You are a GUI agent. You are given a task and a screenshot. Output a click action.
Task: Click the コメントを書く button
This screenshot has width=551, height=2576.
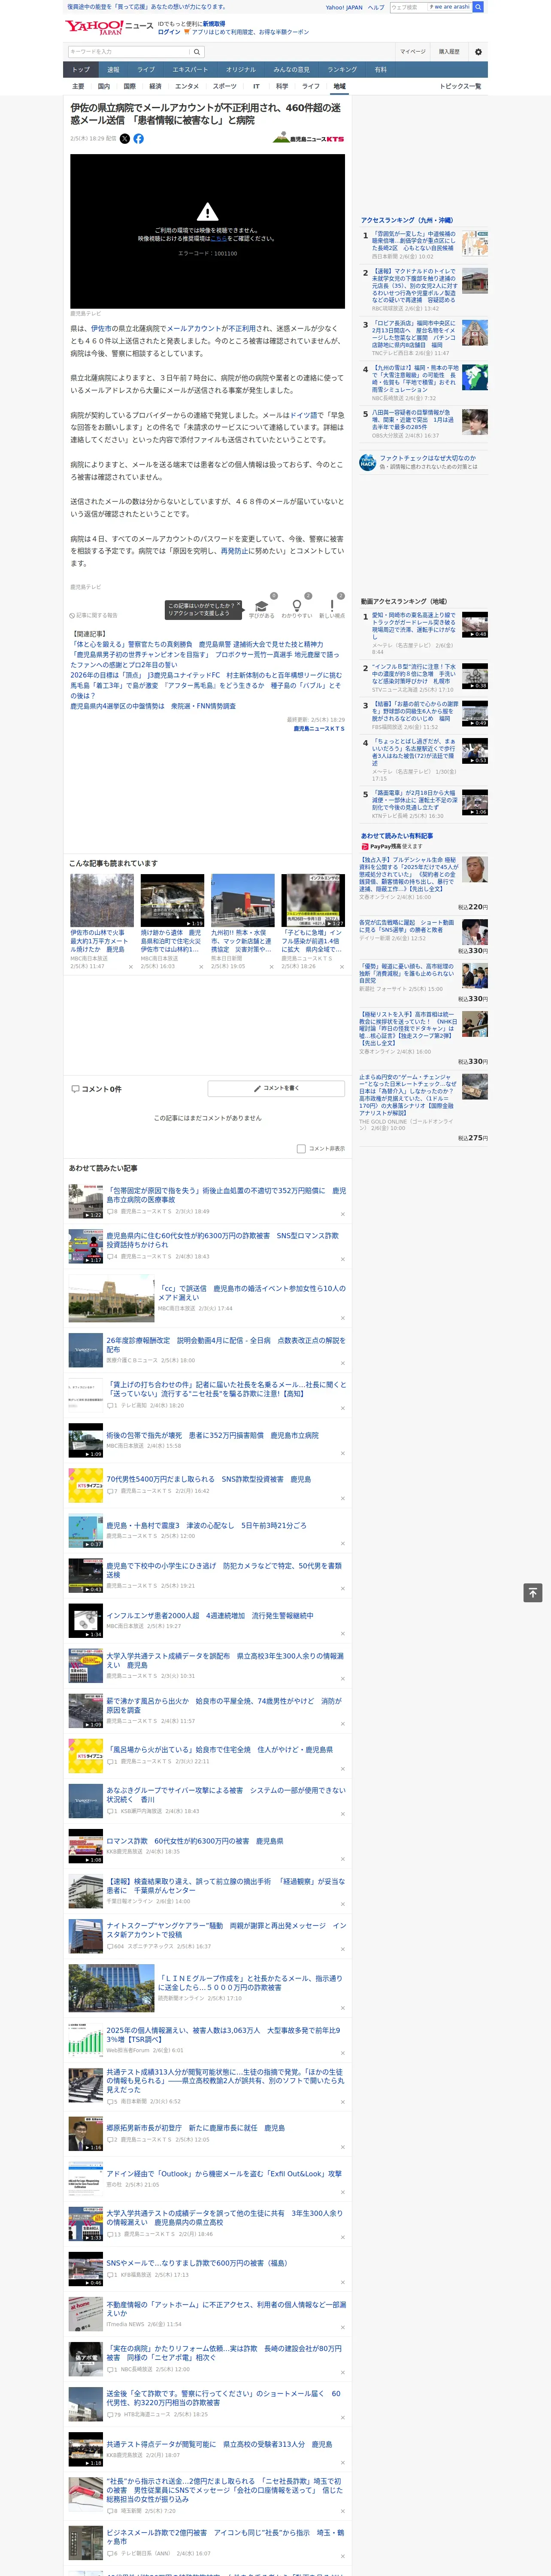coord(277,1088)
